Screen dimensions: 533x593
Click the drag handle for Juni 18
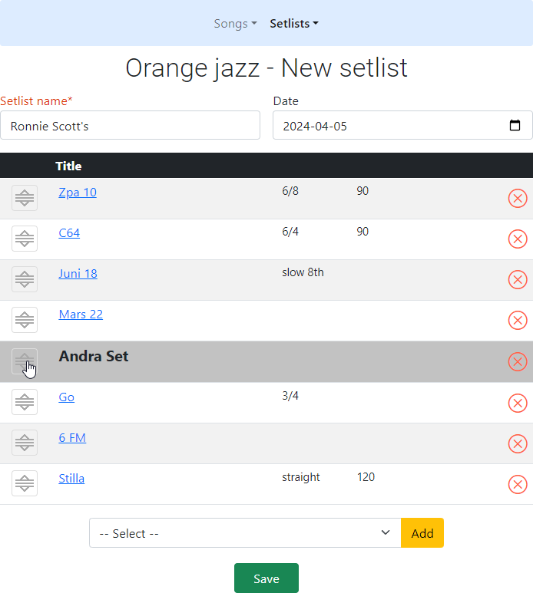[x=25, y=279]
